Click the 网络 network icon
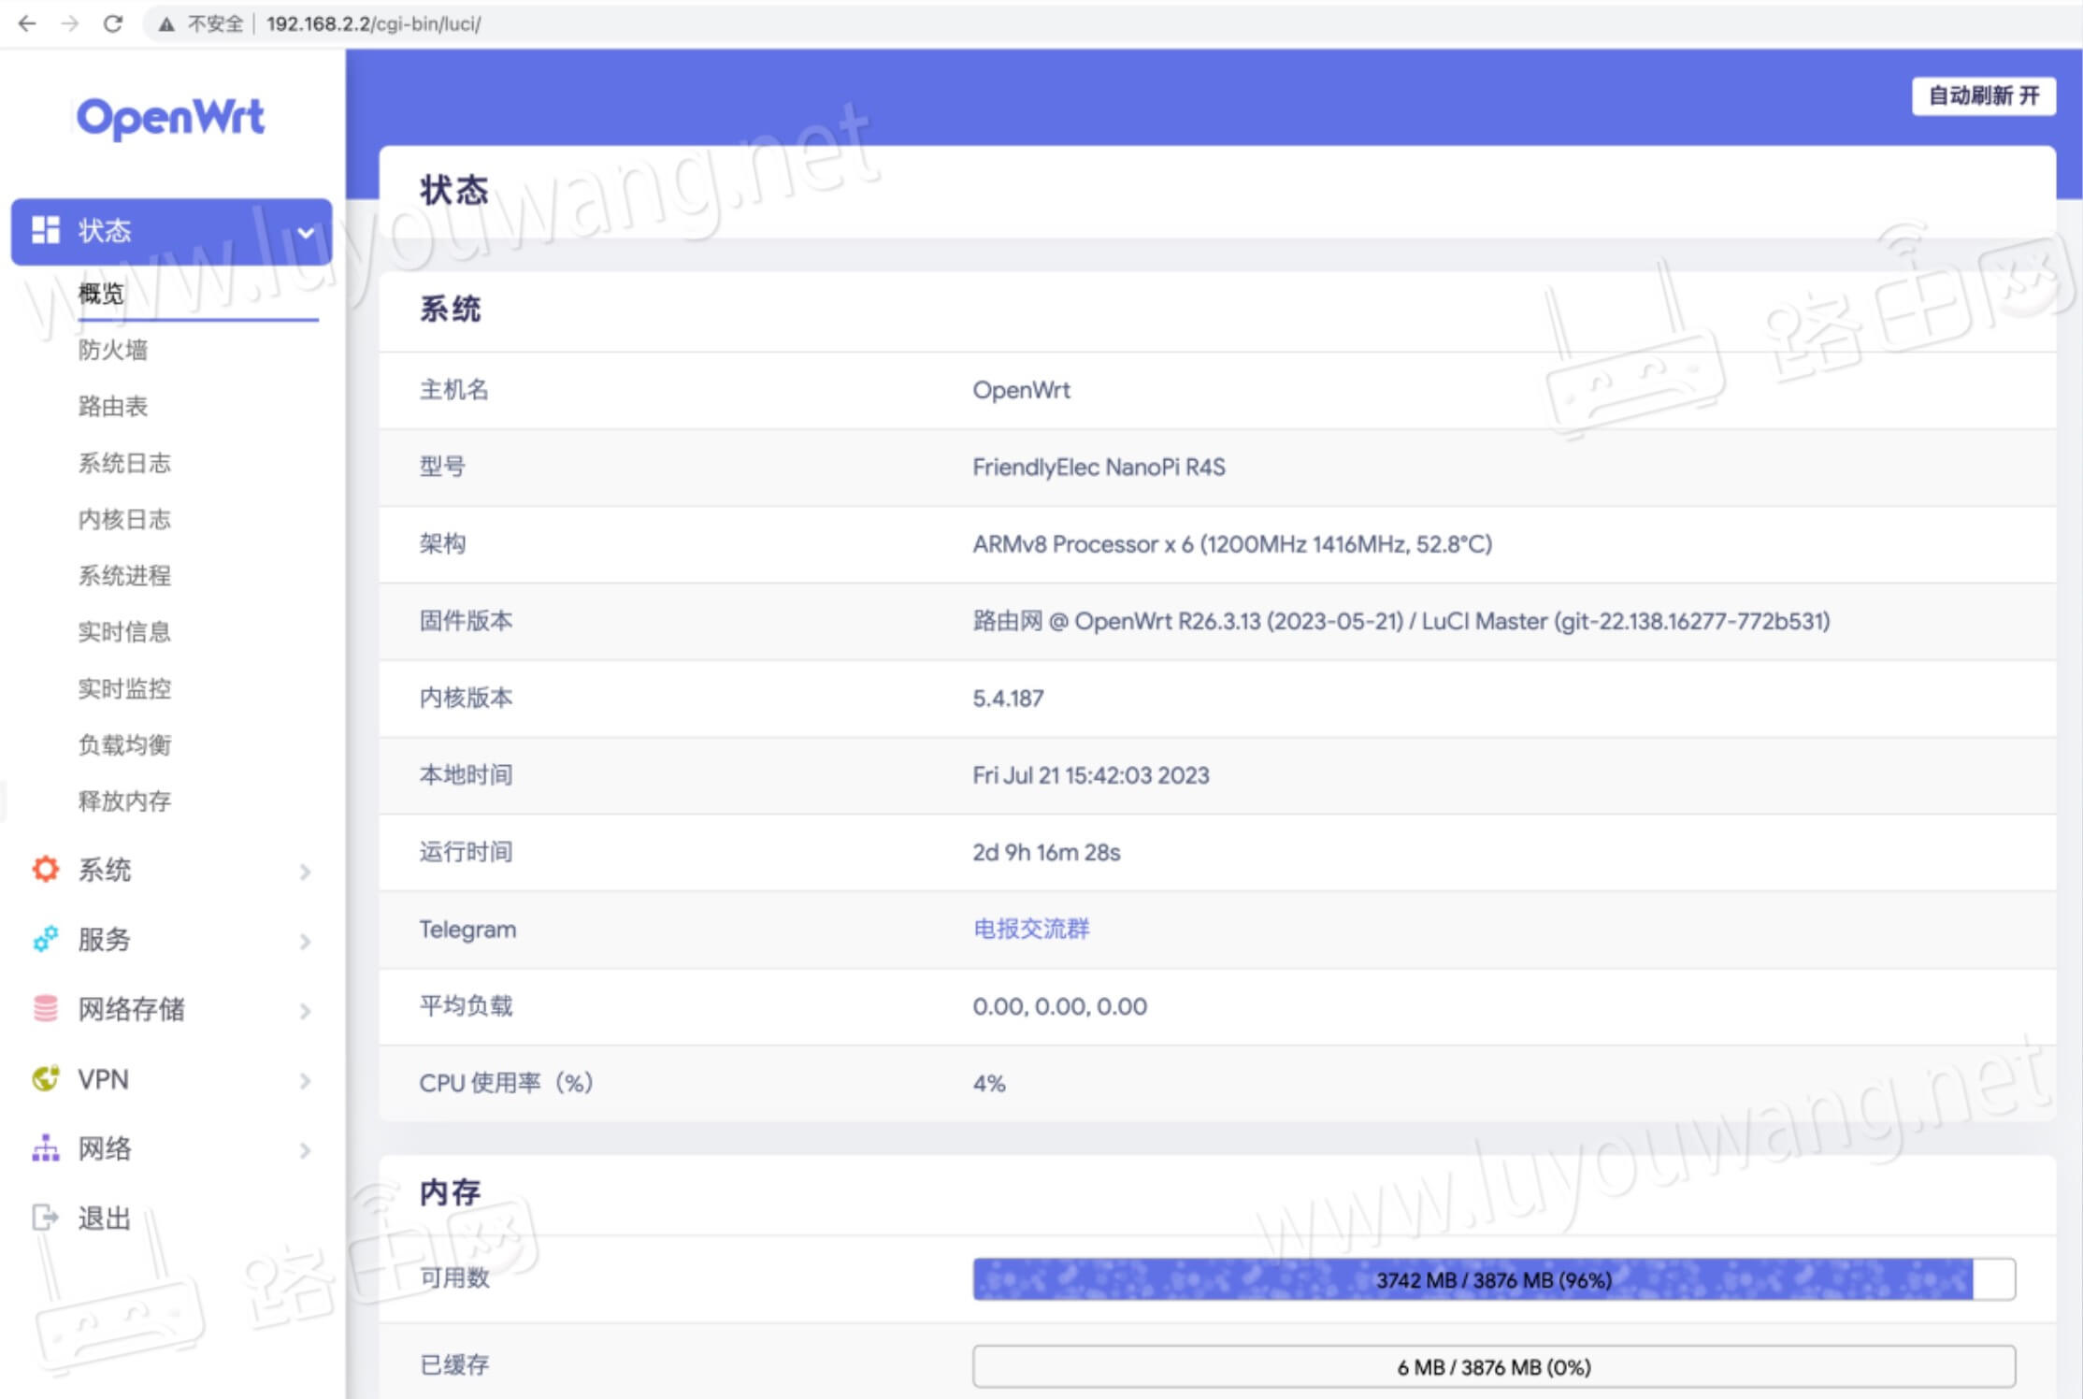2083x1399 pixels. pos(44,1148)
